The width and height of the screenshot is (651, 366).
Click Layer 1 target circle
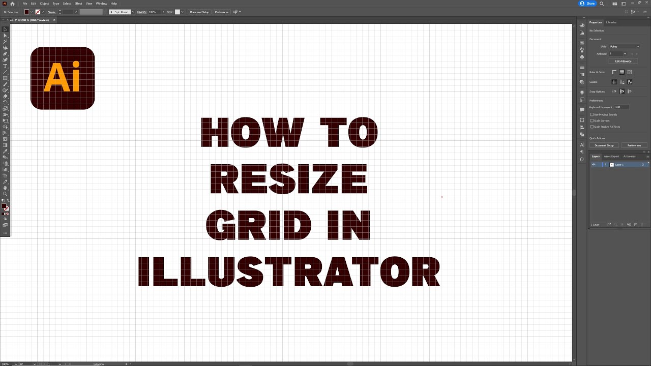click(643, 165)
